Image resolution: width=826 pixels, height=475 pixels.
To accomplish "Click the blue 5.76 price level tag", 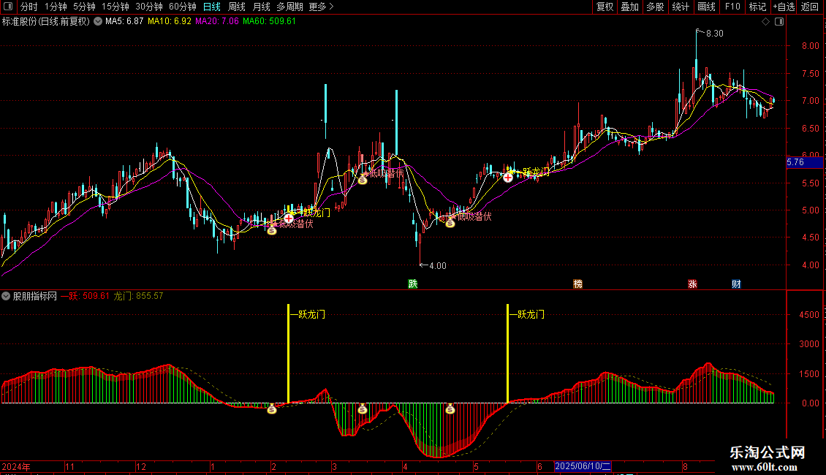I will 795,162.
